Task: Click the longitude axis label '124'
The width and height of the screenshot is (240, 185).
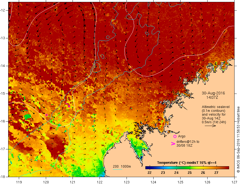Action: [x=154, y=182]
